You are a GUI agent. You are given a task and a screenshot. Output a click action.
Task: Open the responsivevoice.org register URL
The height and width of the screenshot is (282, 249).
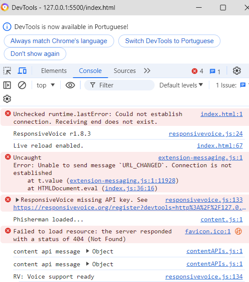tap(129, 207)
